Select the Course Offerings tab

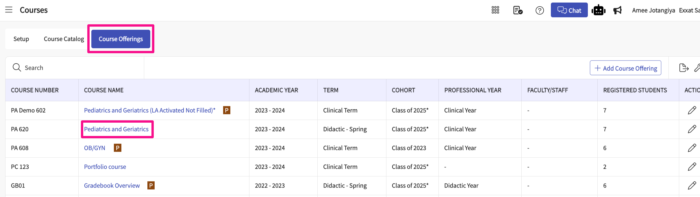click(x=121, y=39)
